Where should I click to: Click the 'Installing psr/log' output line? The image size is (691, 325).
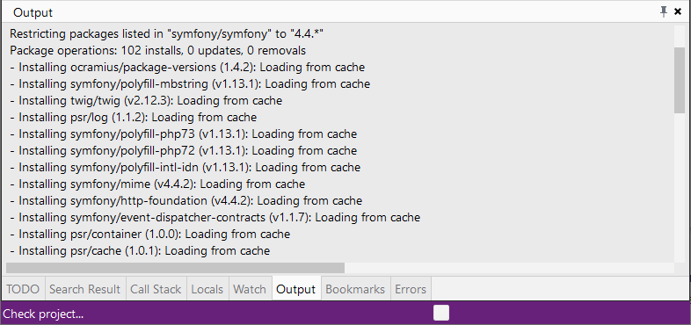click(133, 117)
